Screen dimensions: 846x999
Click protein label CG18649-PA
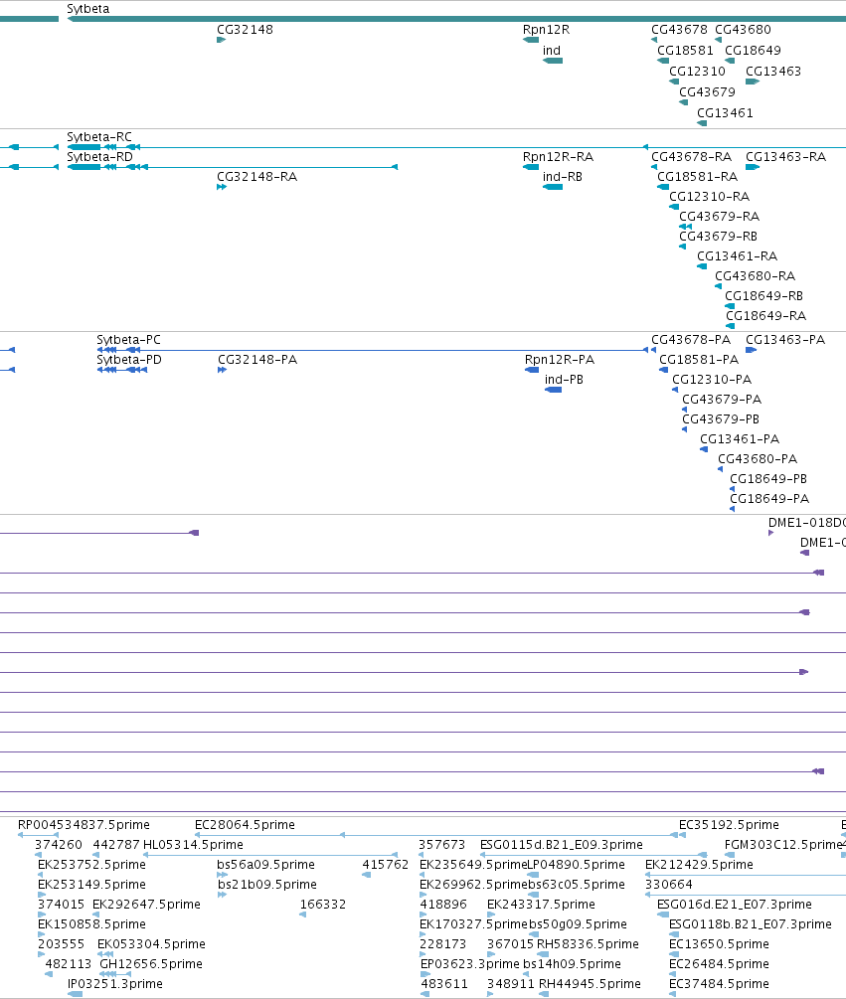(768, 498)
